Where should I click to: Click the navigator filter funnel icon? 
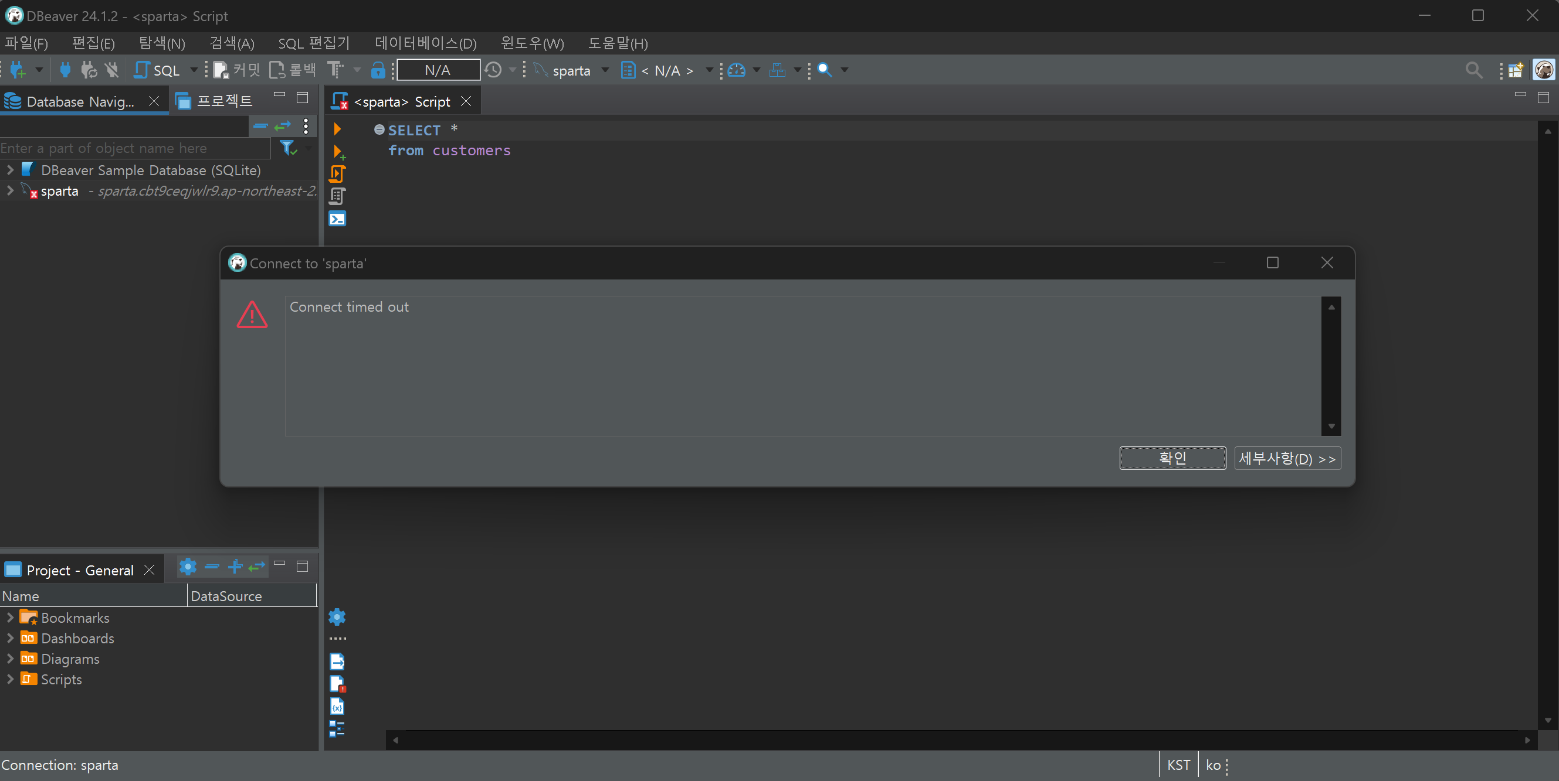coord(289,148)
